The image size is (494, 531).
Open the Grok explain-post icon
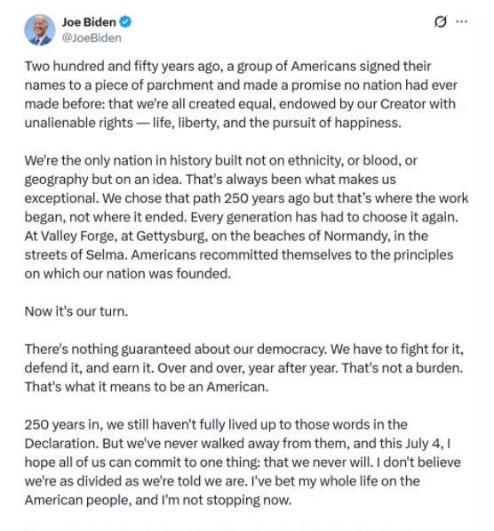click(440, 21)
